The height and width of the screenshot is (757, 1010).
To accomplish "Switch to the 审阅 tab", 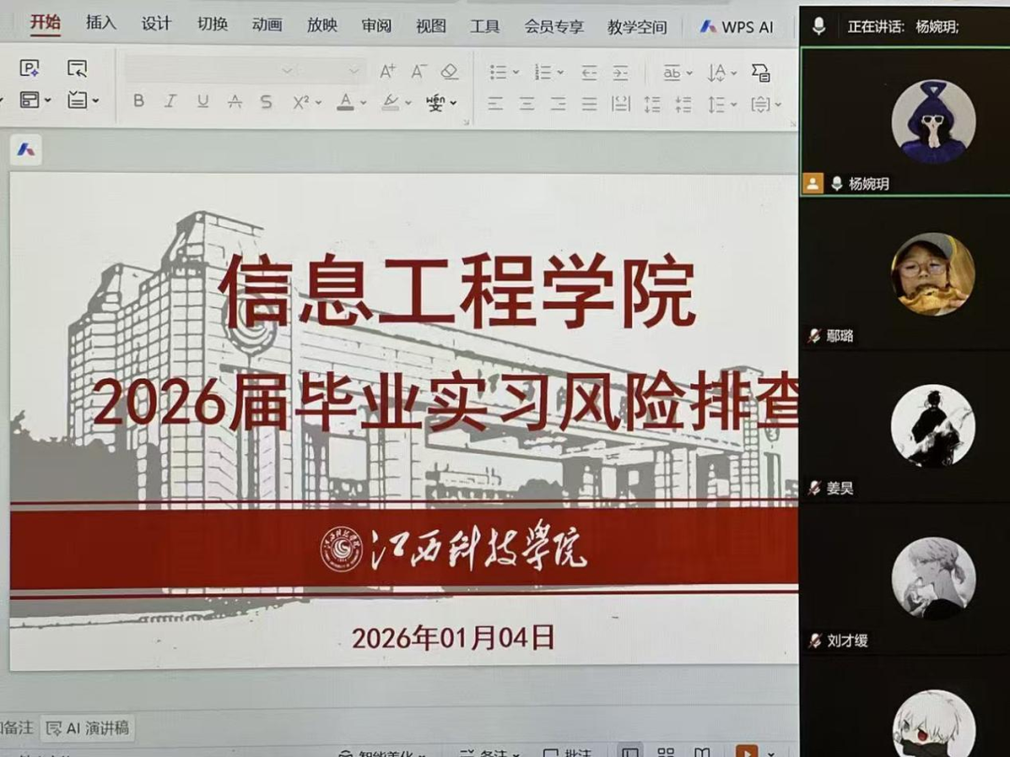I will 376,26.
